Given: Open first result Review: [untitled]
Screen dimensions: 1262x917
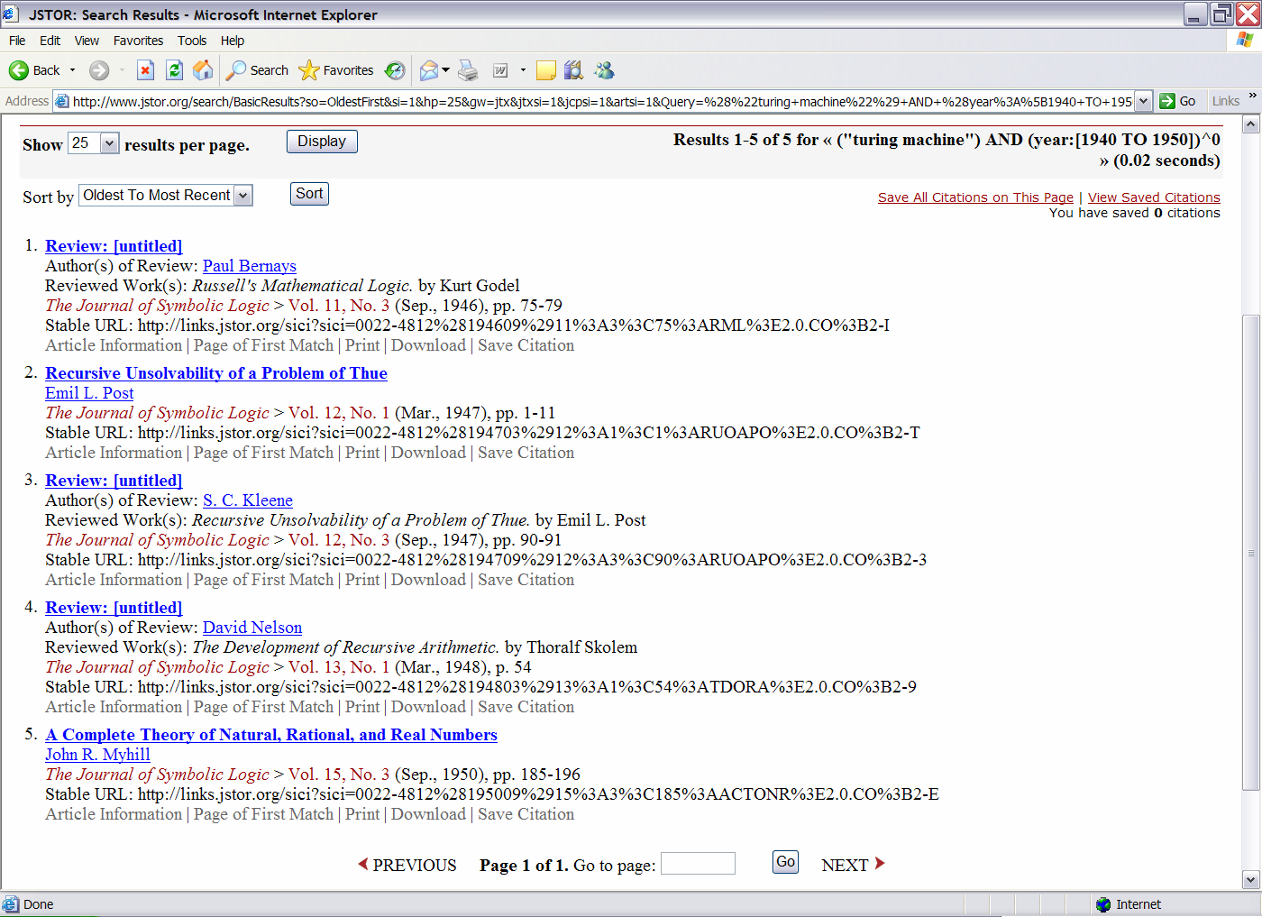Looking at the screenshot, I should 114,246.
